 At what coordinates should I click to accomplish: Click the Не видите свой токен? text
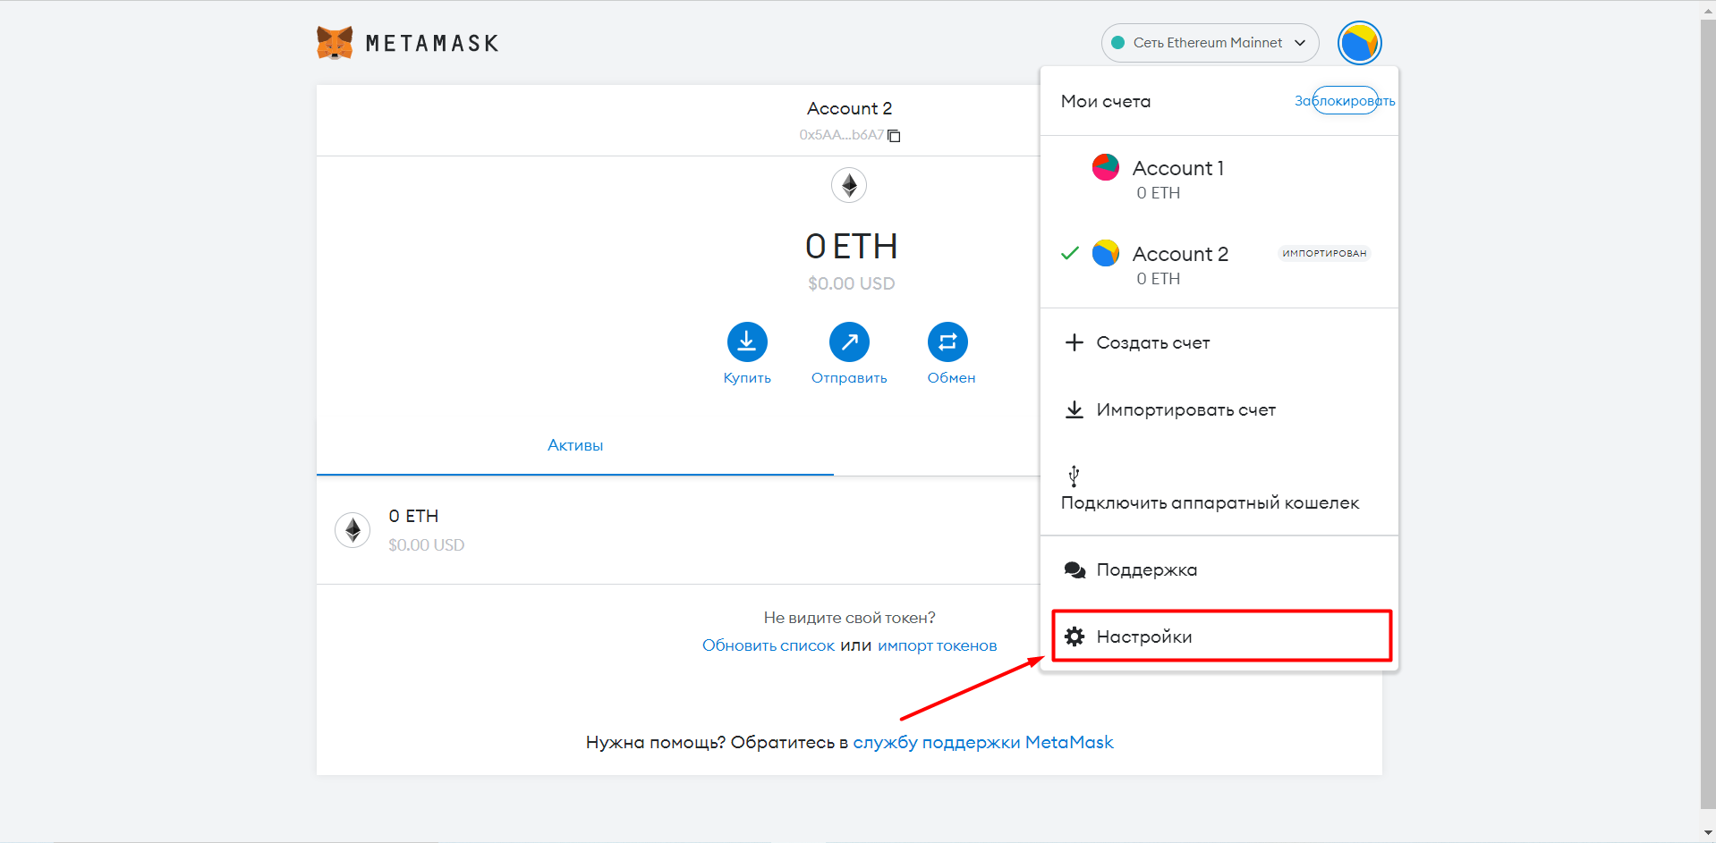pos(849,618)
